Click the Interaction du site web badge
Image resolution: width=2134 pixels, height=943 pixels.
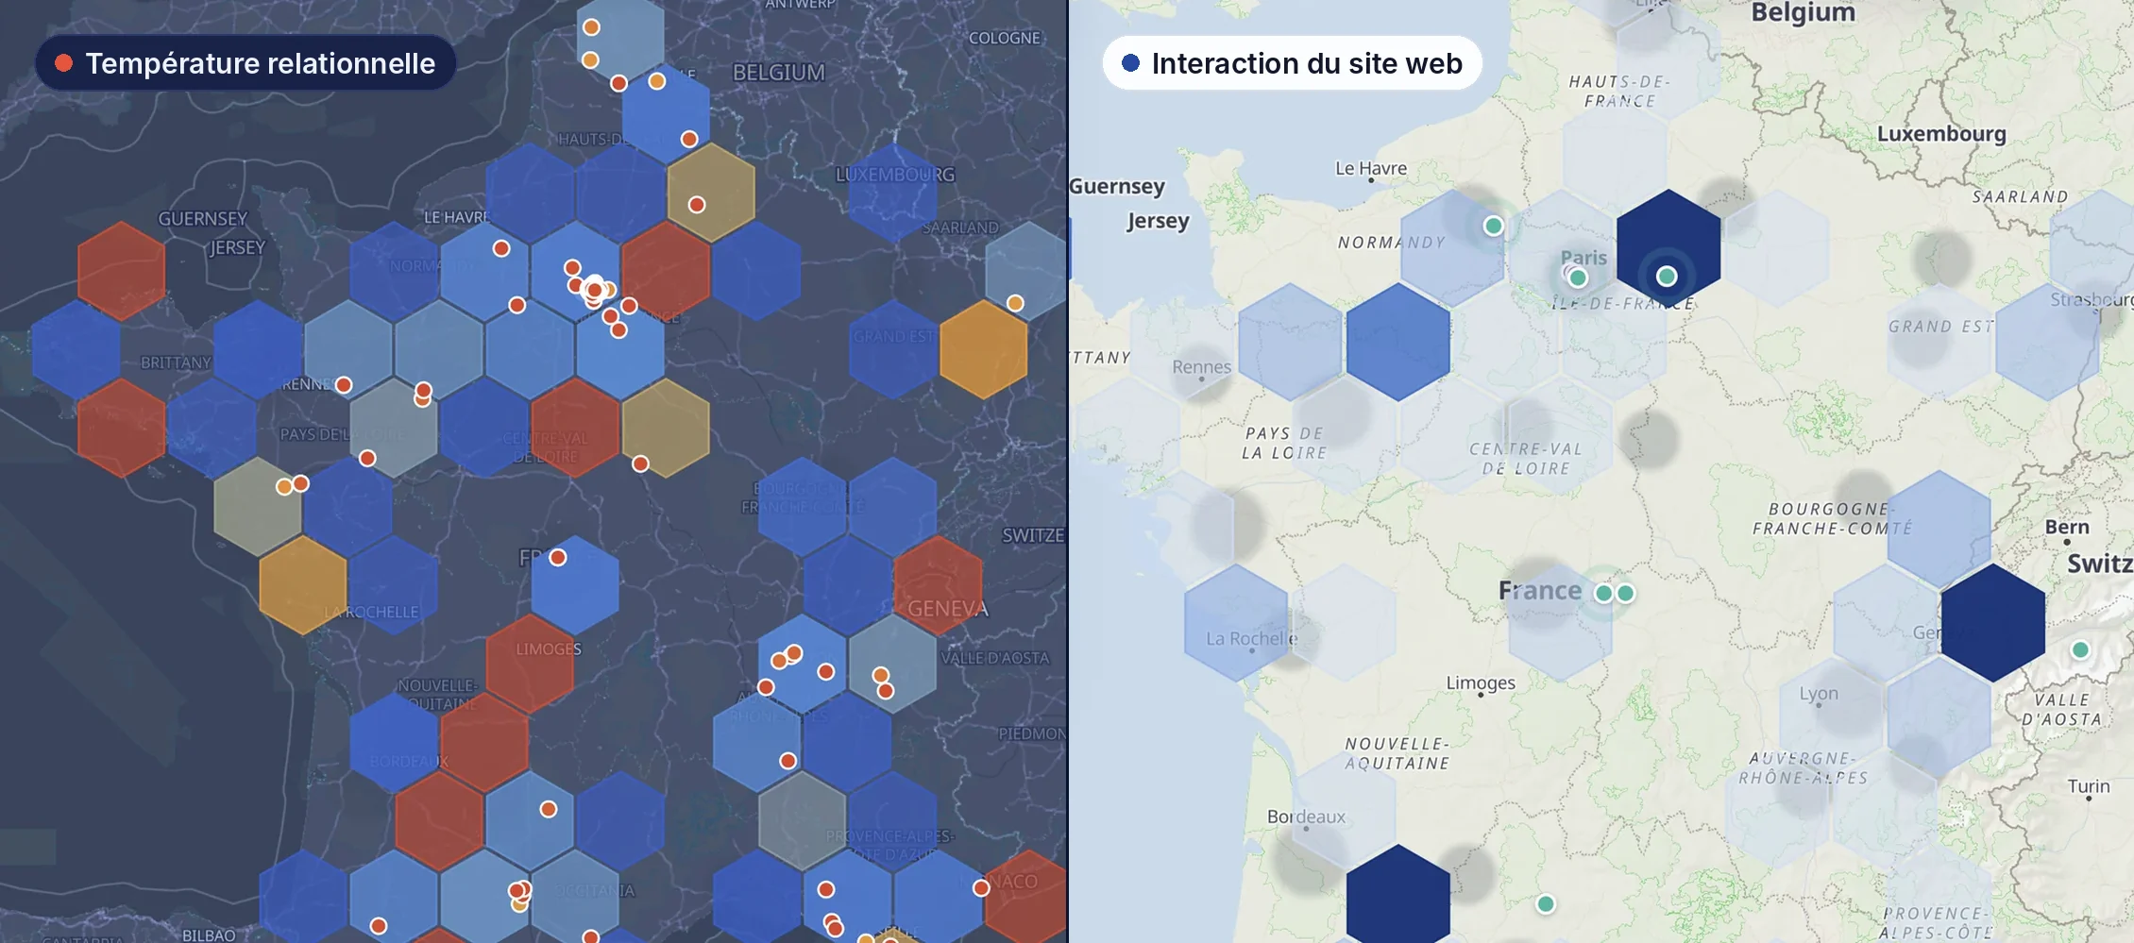(x=1292, y=63)
